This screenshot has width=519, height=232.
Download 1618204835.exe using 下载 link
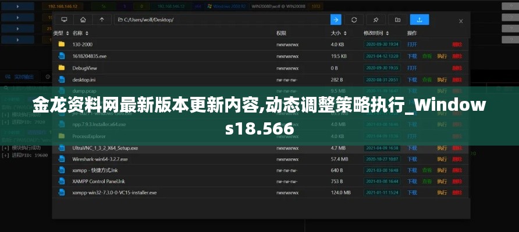tap(412, 56)
